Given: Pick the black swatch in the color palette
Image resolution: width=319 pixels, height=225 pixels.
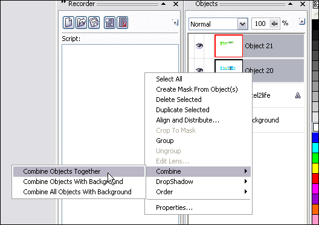Looking at the screenshot, I should [x=315, y=25].
